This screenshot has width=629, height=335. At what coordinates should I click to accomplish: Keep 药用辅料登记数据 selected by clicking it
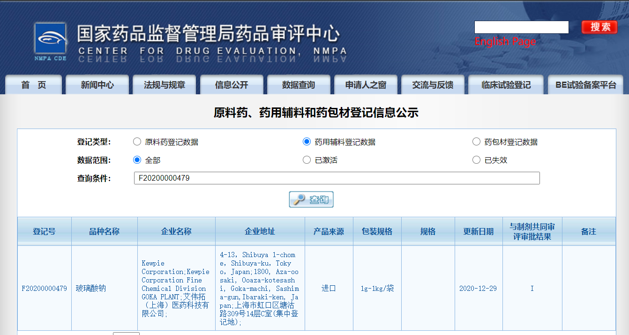[x=307, y=141]
